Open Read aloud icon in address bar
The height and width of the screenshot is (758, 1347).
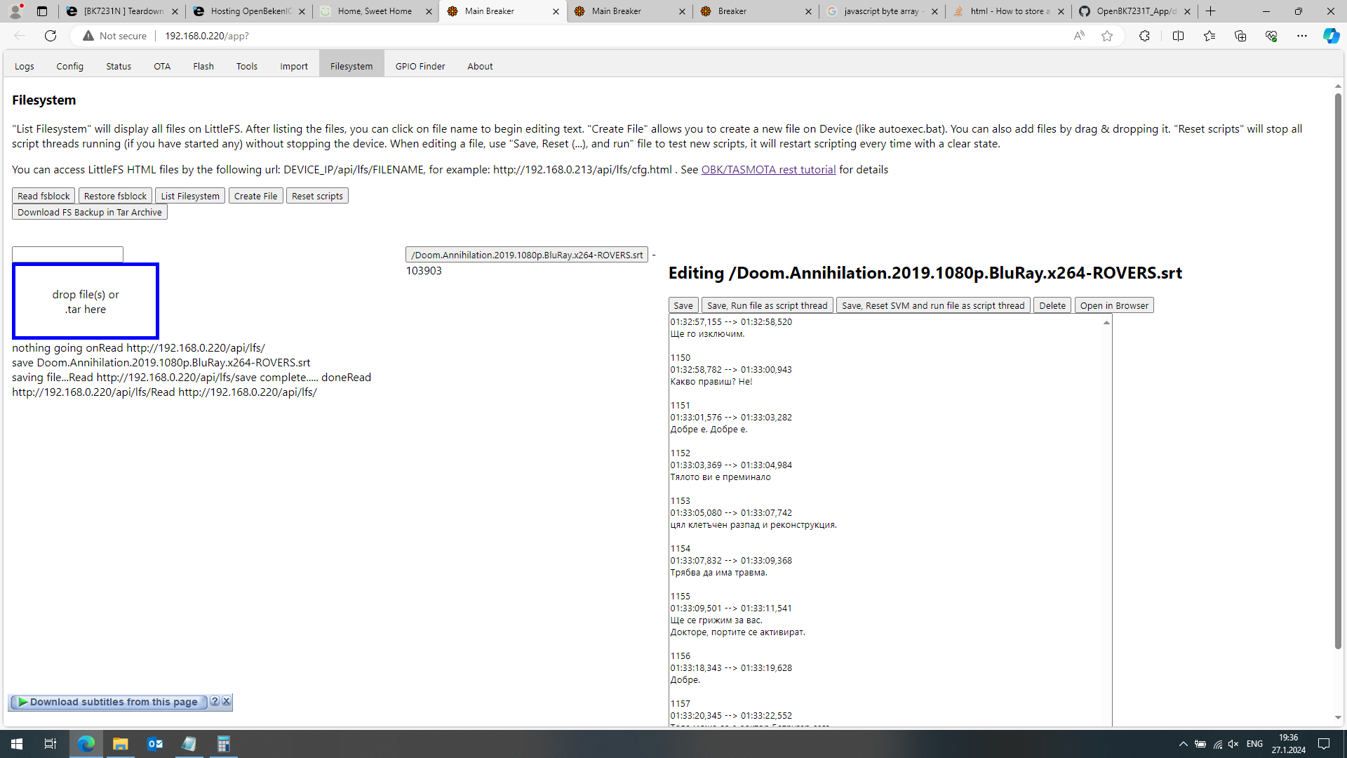tap(1079, 36)
